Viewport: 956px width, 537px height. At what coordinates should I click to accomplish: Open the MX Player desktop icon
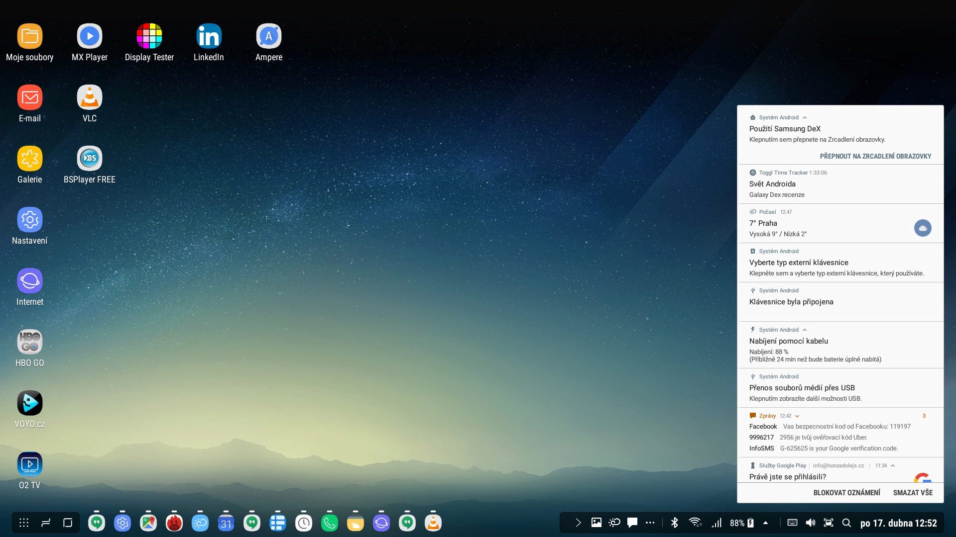click(90, 36)
